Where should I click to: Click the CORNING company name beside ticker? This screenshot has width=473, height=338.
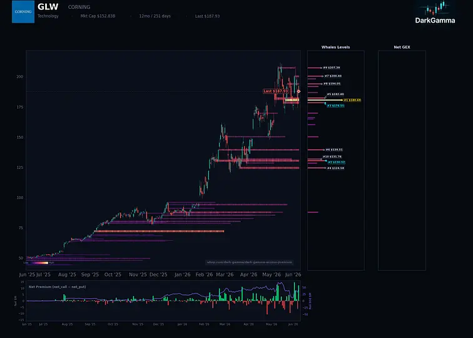[79, 7]
